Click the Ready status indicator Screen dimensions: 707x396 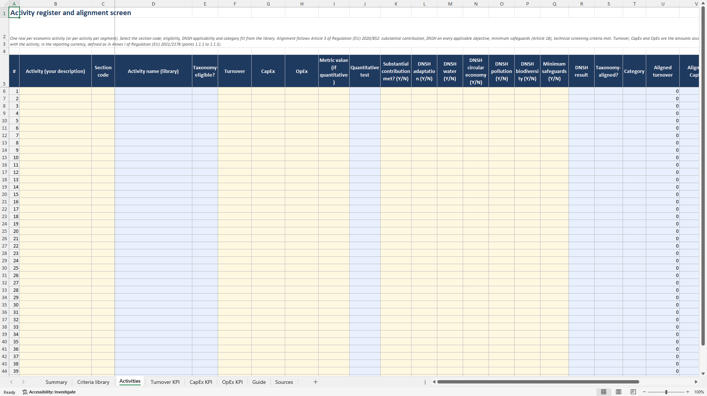10,392
